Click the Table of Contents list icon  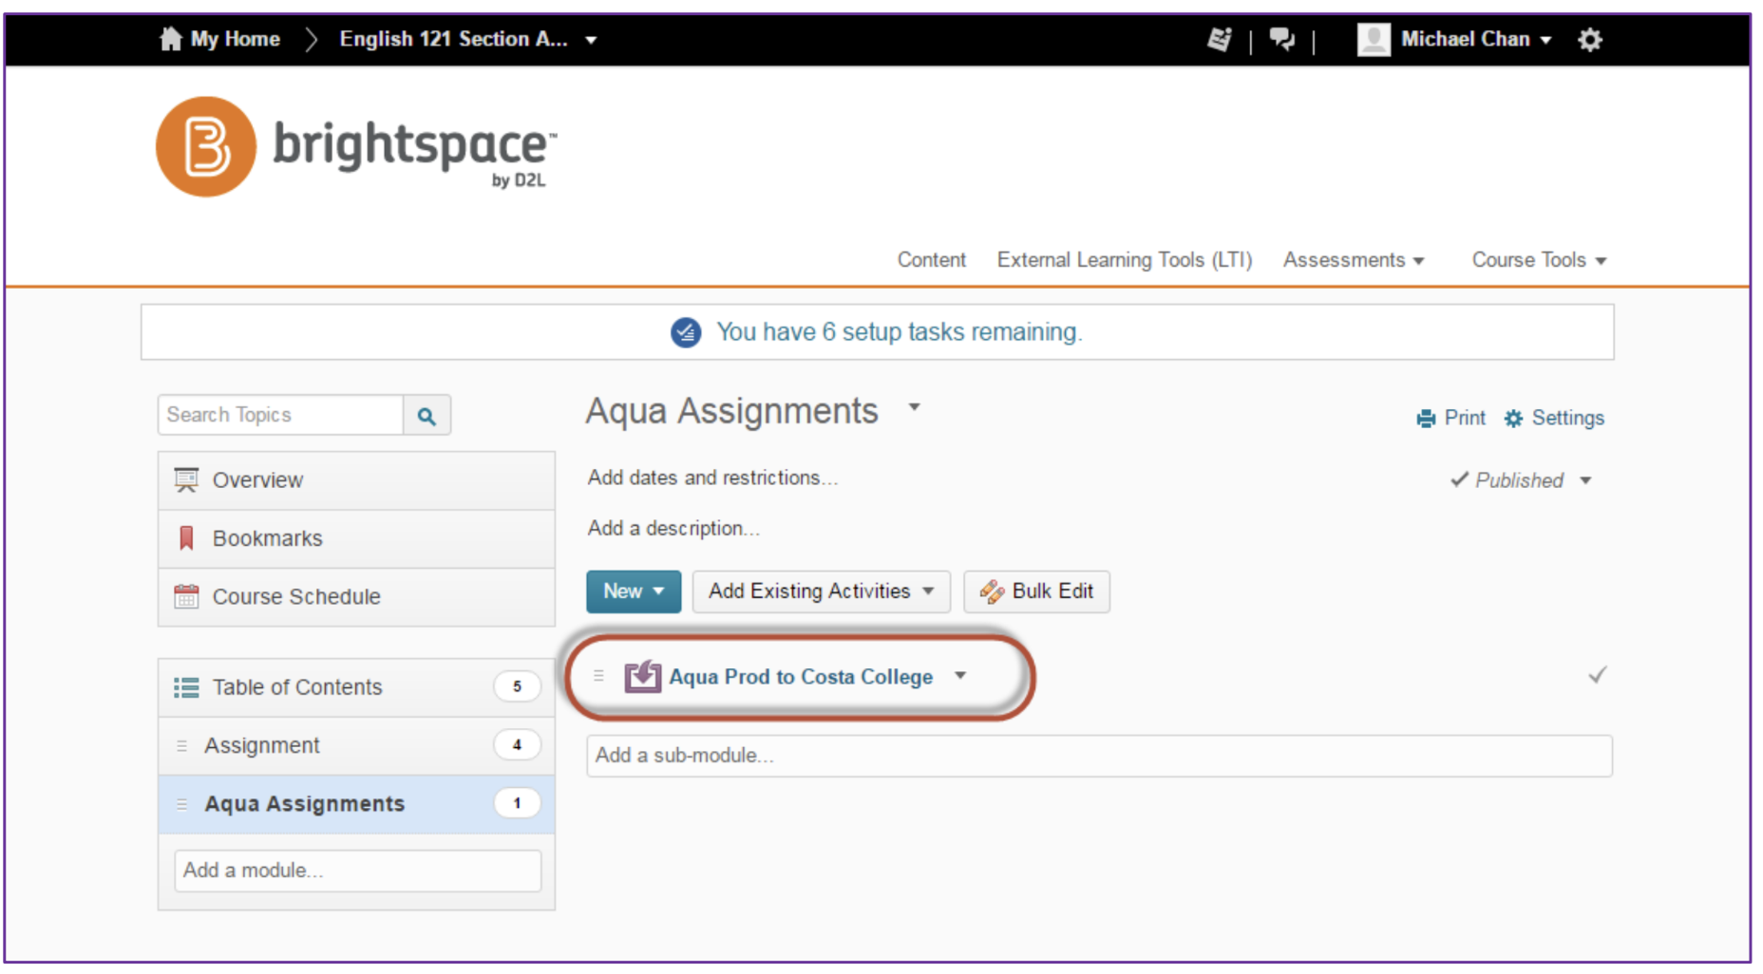pos(186,687)
